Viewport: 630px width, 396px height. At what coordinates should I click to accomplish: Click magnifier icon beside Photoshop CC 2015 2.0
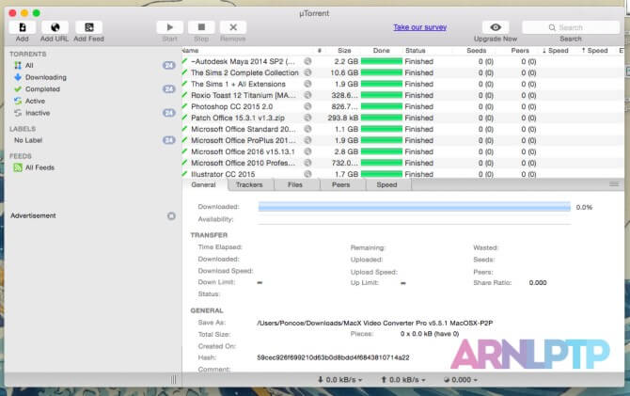307,106
